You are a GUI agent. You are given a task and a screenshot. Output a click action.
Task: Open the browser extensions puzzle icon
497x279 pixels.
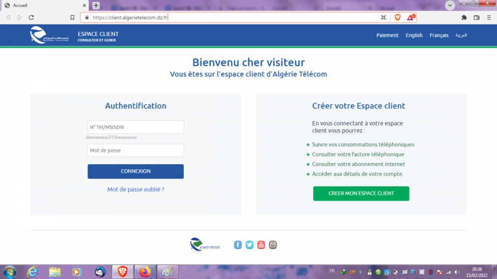click(464, 17)
